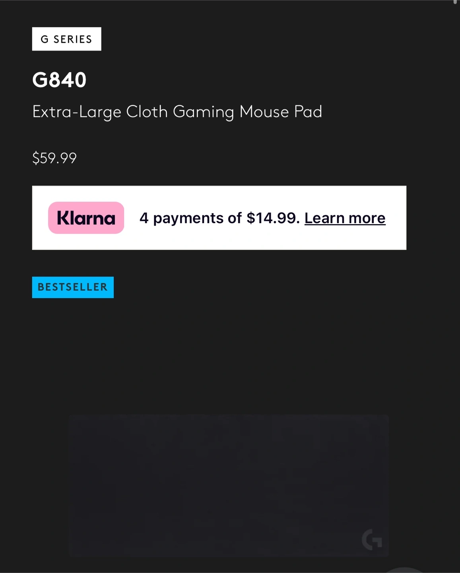This screenshot has height=573, width=460.
Task: Click the 4 payments of $14.99 text
Action: 219,218
